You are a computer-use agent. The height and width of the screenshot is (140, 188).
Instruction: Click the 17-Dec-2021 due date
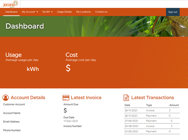pyautogui.click(x=70, y=121)
